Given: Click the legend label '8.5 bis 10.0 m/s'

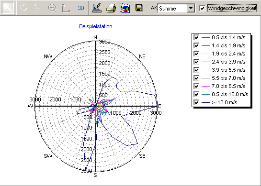Looking at the screenshot, I should point(230,94).
